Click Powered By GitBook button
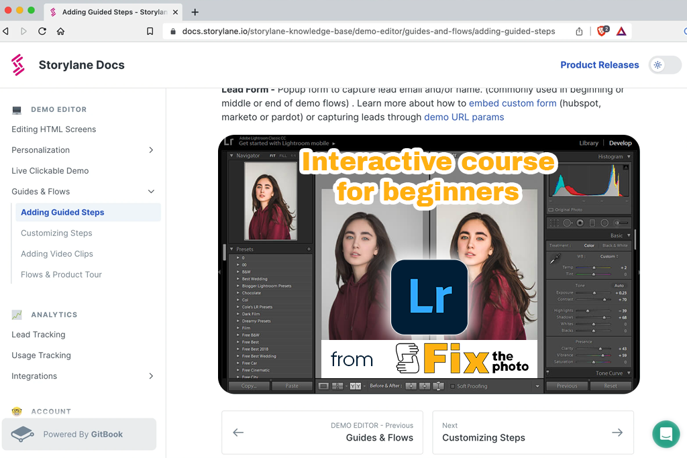This screenshot has width=687, height=458. click(79, 434)
